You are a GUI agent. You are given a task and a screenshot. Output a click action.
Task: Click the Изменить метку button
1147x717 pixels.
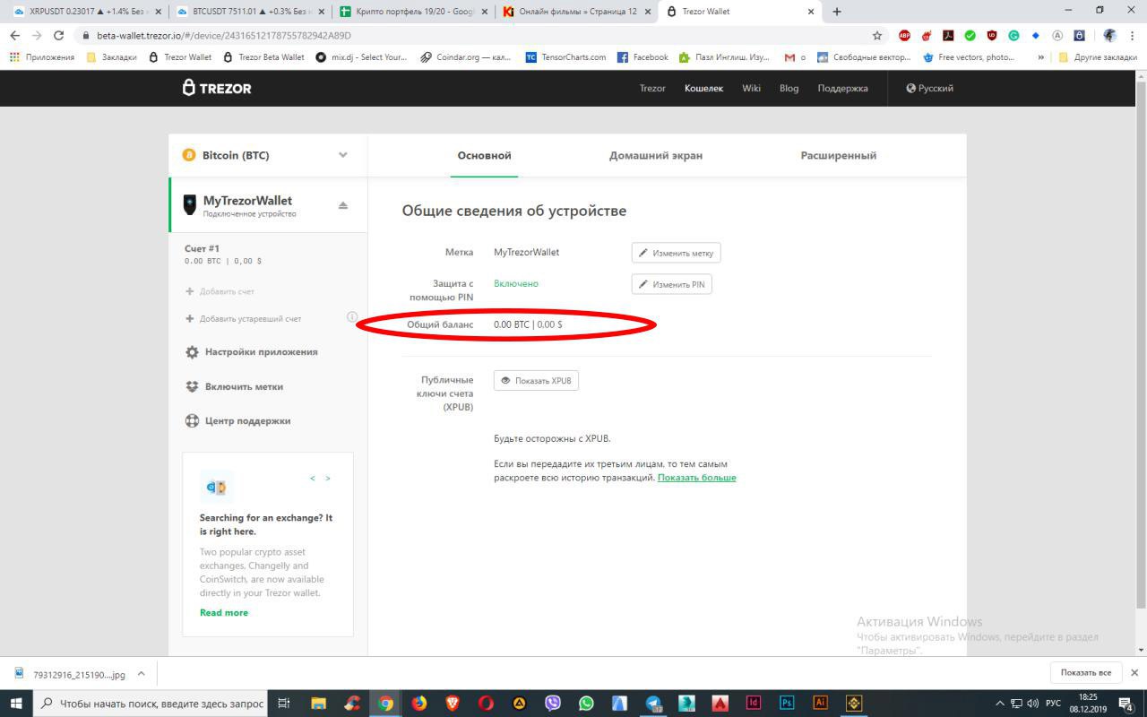(676, 253)
